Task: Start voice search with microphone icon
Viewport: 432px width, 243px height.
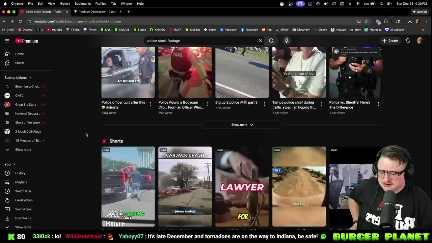Action: coord(287,41)
